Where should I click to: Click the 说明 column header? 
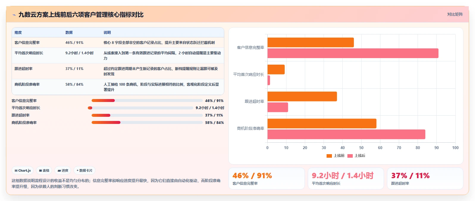point(107,33)
